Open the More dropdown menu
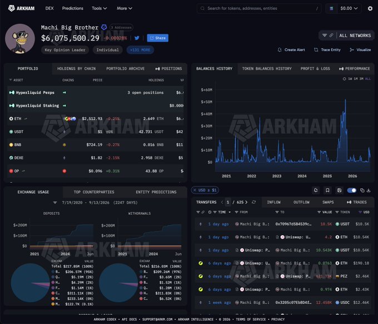 125,8
